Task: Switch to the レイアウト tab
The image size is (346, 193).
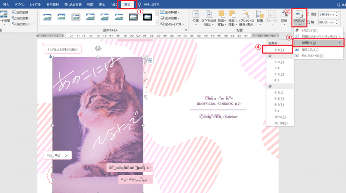Action: (x=35, y=4)
